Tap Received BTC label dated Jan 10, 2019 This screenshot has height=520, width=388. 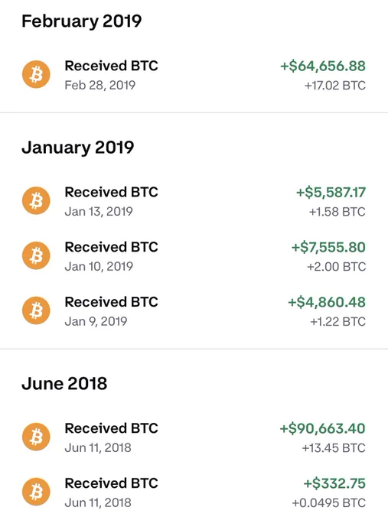point(111,247)
